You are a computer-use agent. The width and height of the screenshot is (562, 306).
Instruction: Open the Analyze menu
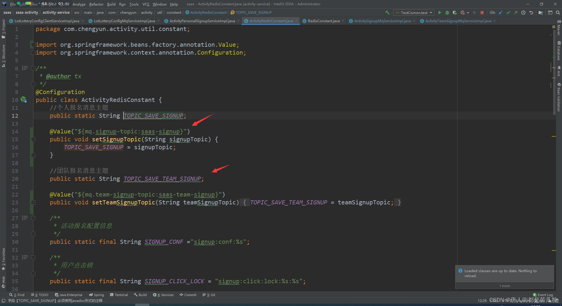pyautogui.click(x=79, y=4)
